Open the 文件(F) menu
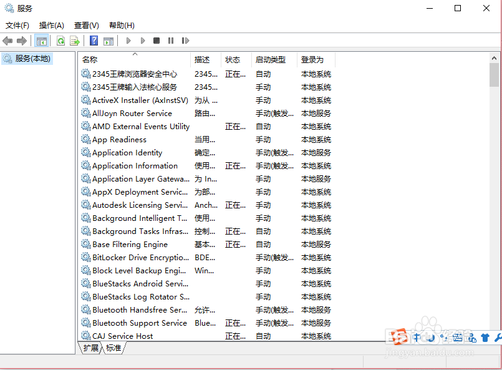Screen dimensions: 502x370 pos(17,25)
